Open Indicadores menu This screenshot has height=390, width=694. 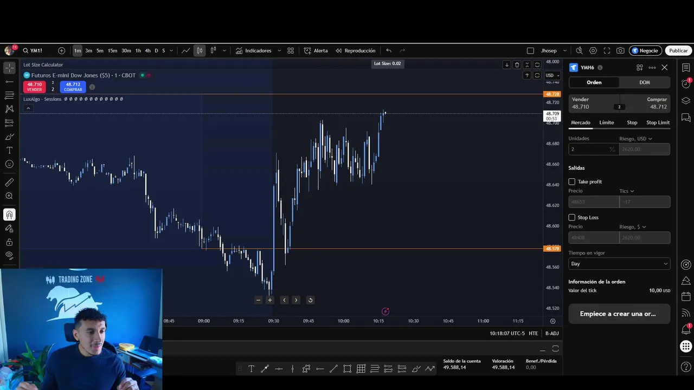coord(253,50)
